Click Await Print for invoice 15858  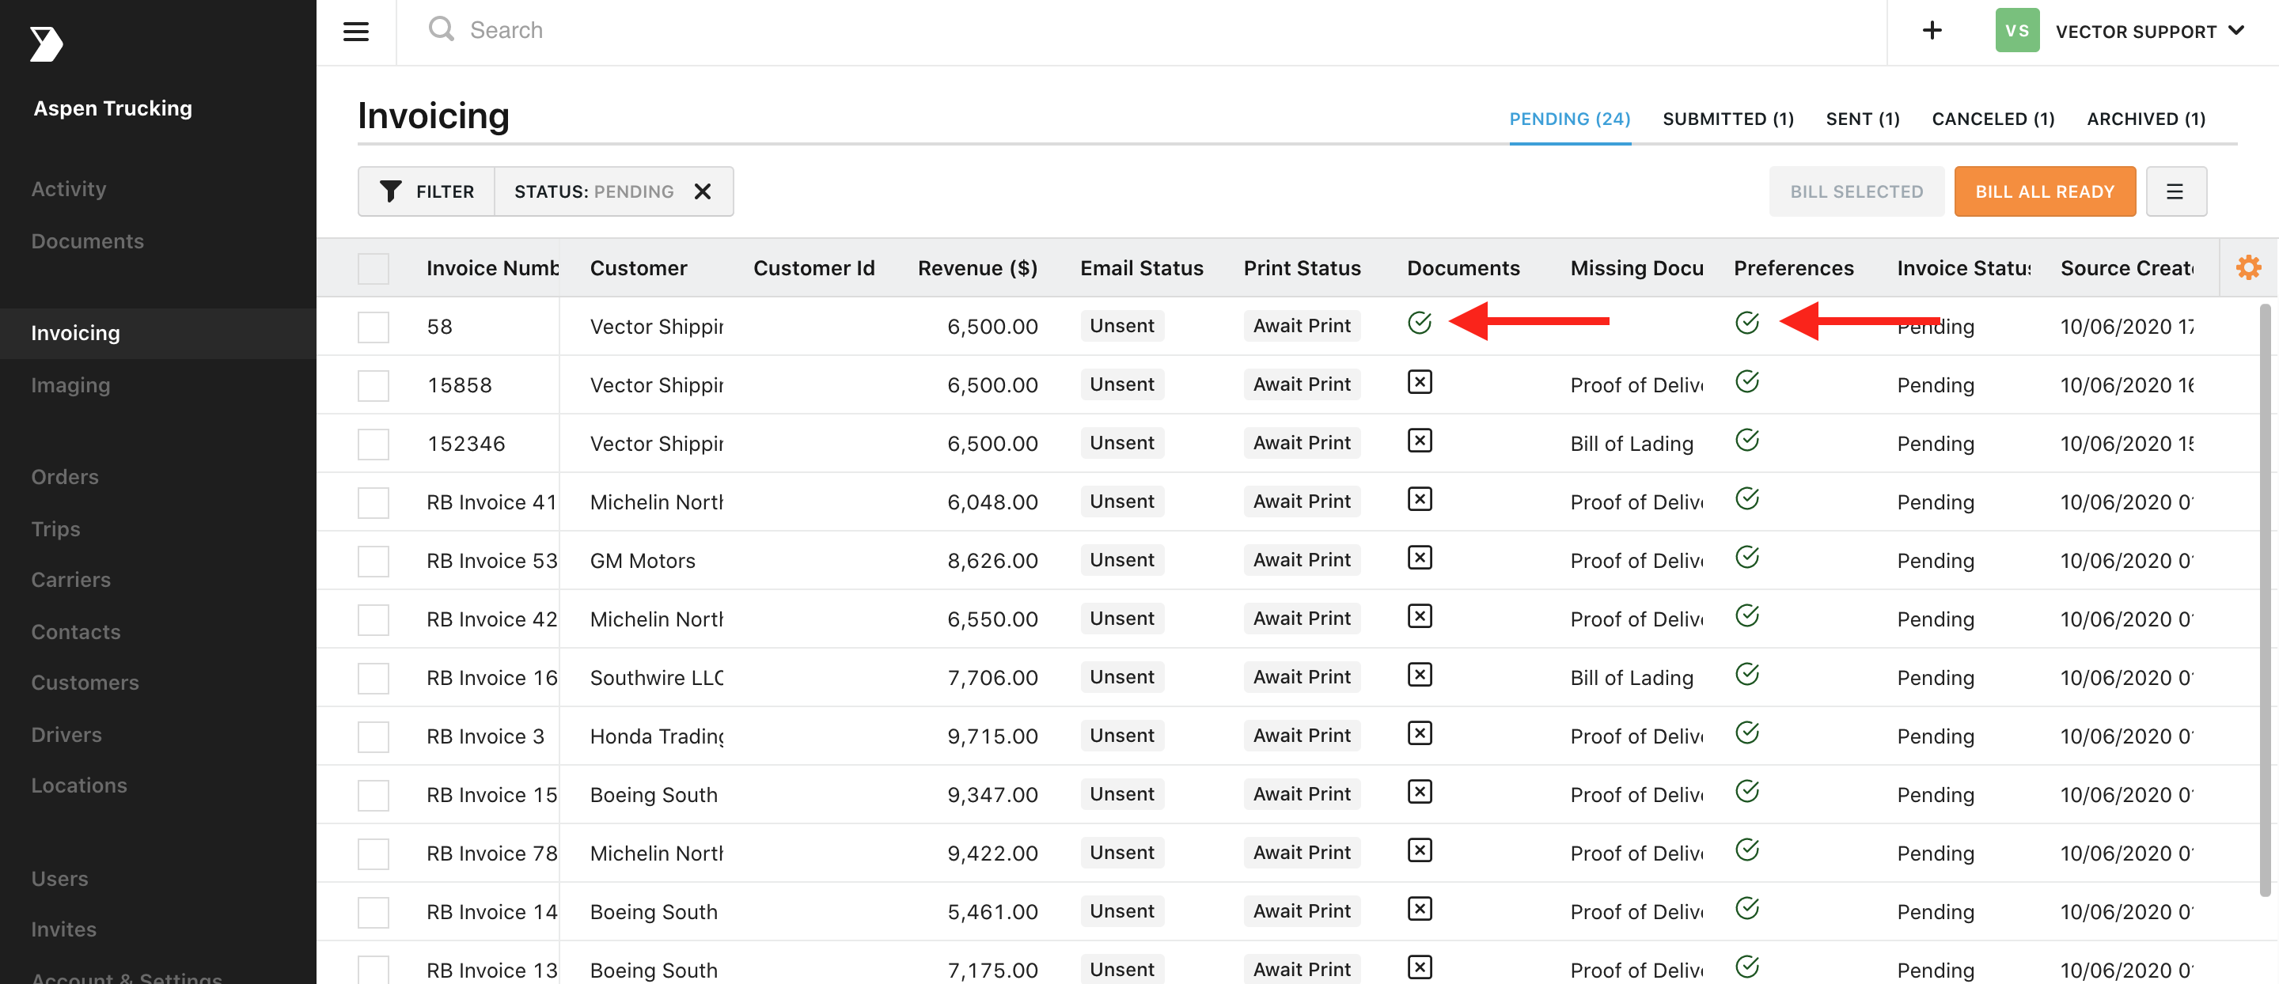point(1302,384)
